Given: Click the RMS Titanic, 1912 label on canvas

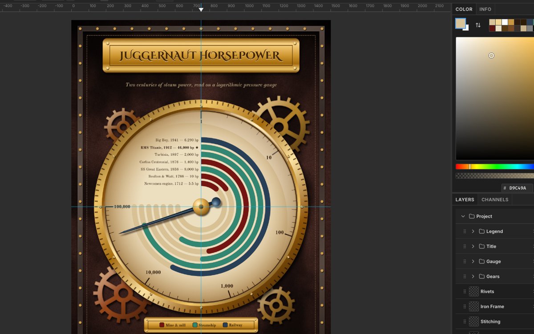Looking at the screenshot, I should [x=170, y=147].
